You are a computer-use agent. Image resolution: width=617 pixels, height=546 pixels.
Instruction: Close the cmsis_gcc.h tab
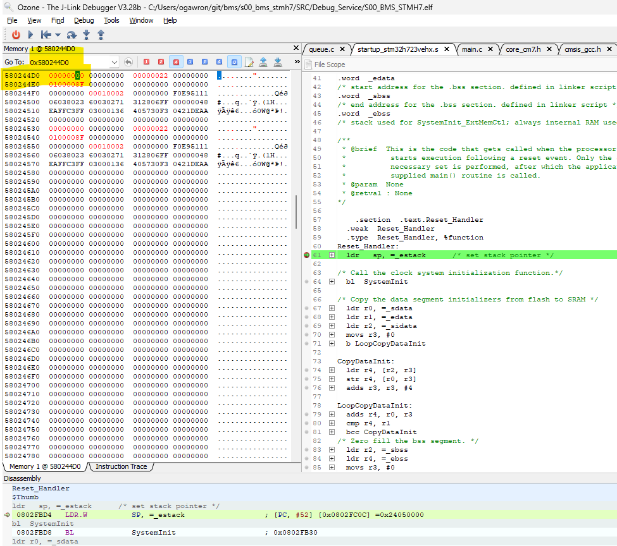pyautogui.click(x=609, y=49)
